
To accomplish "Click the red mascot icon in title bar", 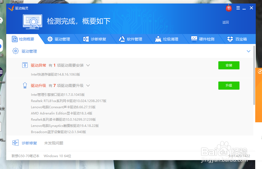I will point(229,8).
